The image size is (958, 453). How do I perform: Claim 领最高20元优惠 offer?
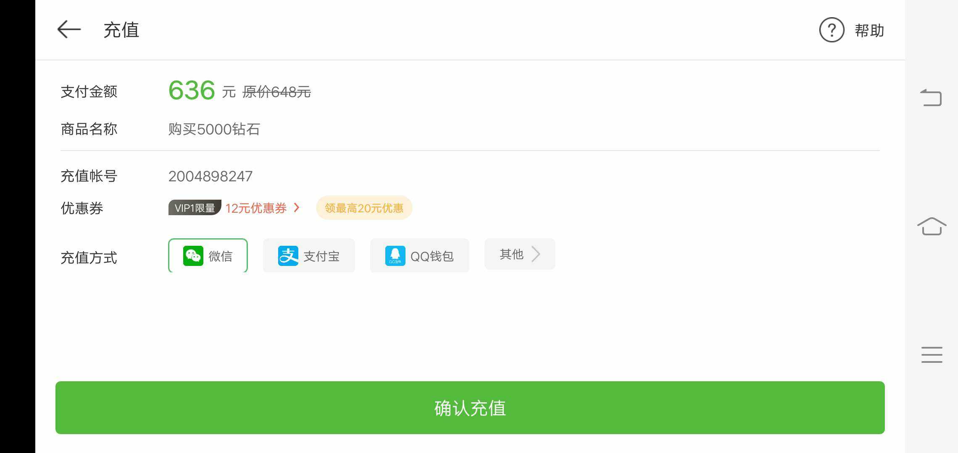[364, 208]
